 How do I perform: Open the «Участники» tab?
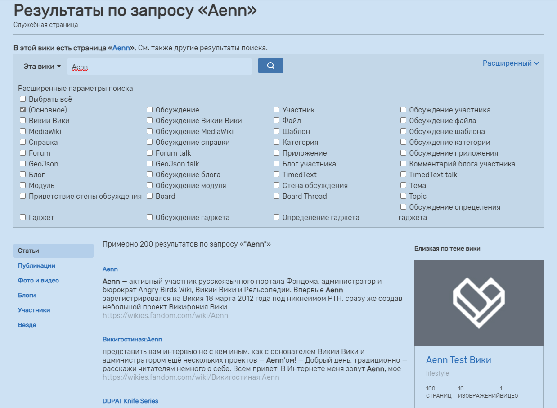click(x=34, y=310)
